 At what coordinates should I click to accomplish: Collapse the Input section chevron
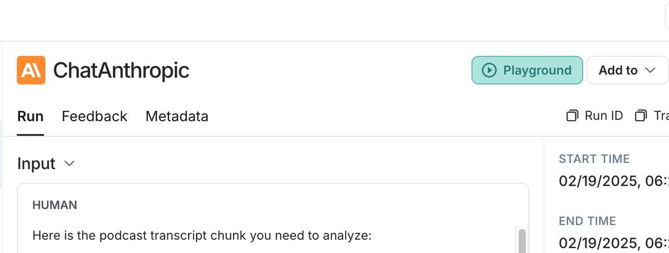pos(70,164)
